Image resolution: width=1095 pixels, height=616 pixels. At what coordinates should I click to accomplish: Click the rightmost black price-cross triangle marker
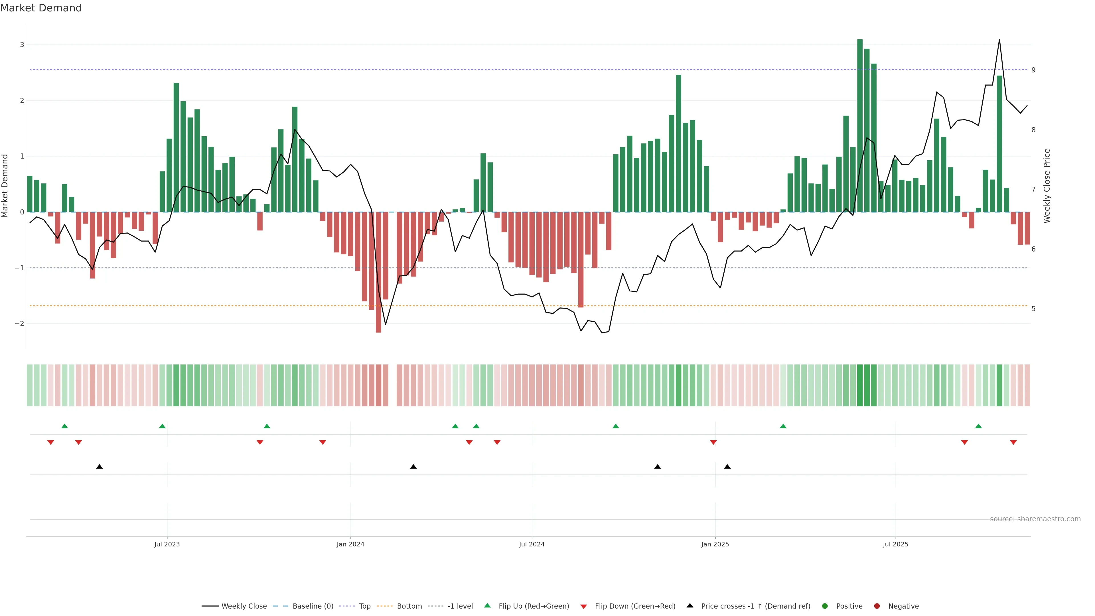pos(727,467)
